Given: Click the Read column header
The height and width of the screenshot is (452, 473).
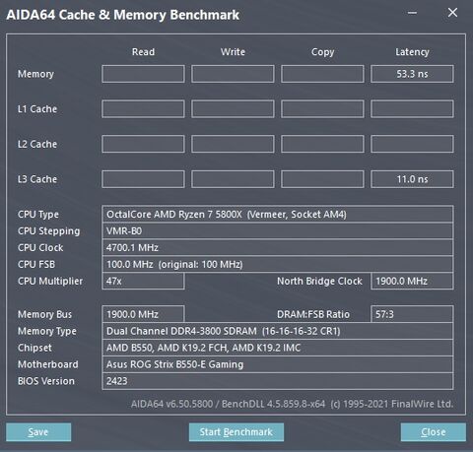Looking at the screenshot, I should click(x=143, y=52).
